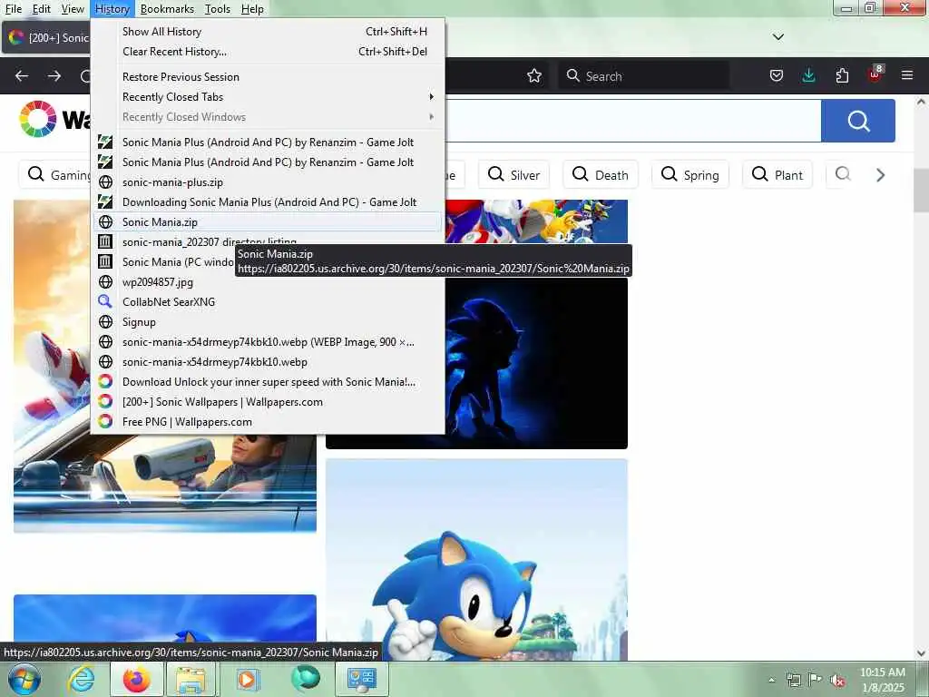
Task: Click the Wallpapers.com colorful ring logo
Action: coord(38,119)
